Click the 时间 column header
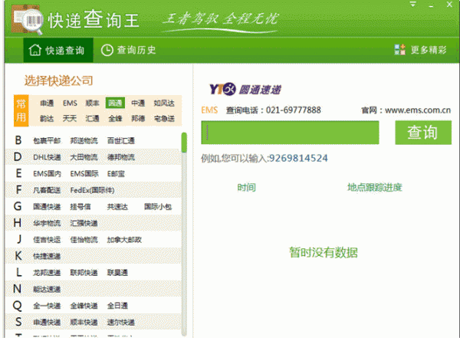Image resolution: width=460 pixels, height=338 pixels. 246,187
